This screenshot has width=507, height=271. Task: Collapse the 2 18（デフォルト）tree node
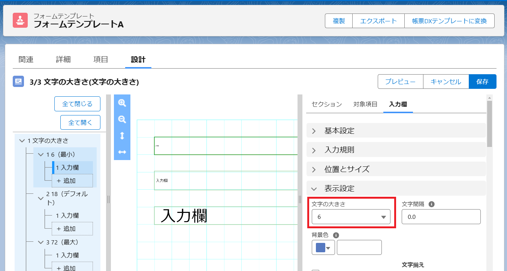[x=41, y=198]
